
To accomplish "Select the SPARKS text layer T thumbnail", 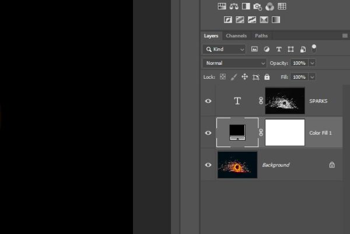I will click(x=237, y=101).
